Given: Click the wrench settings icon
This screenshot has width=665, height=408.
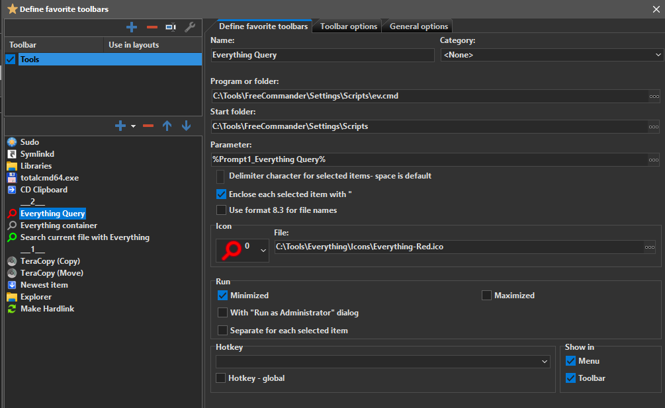Looking at the screenshot, I should point(190,27).
